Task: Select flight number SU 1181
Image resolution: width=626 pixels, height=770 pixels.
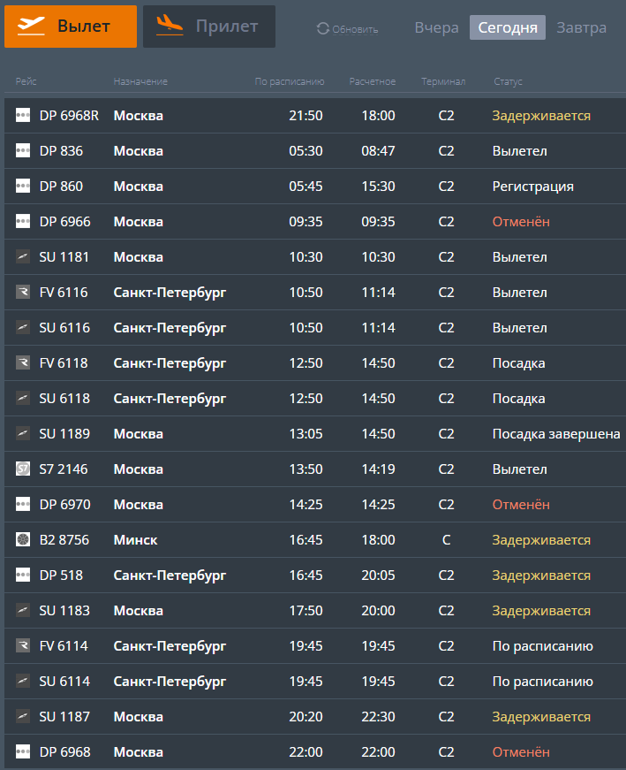Action: [64, 257]
